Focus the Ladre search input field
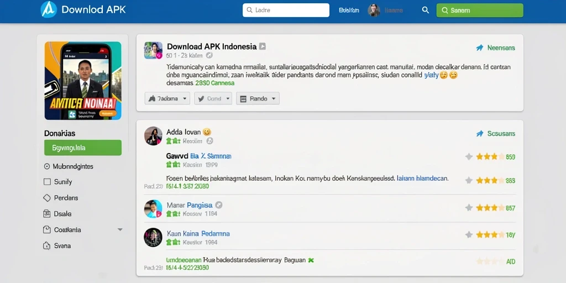The width and height of the screenshot is (566, 283). 286,10
